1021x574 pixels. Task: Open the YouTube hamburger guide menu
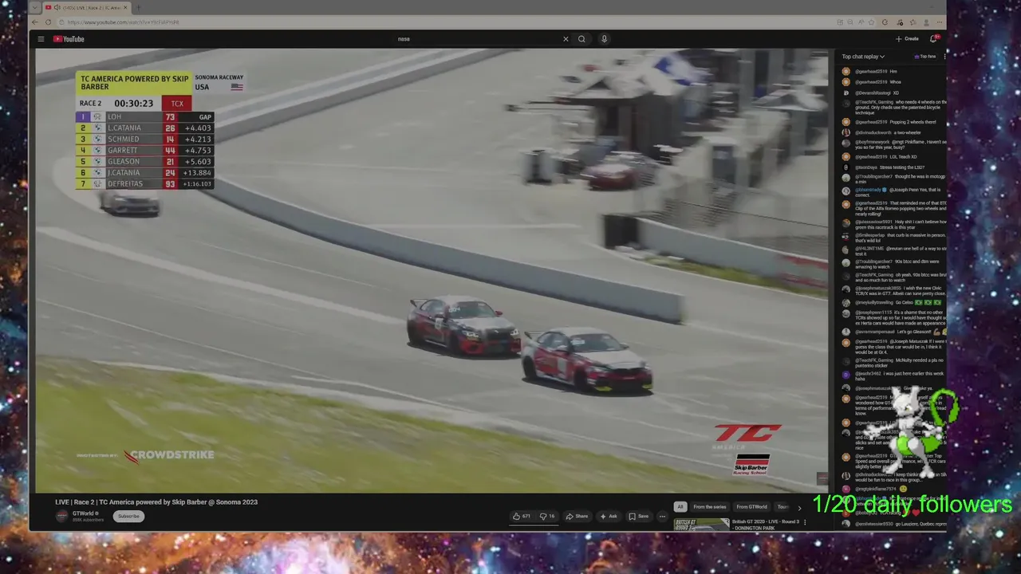click(41, 39)
